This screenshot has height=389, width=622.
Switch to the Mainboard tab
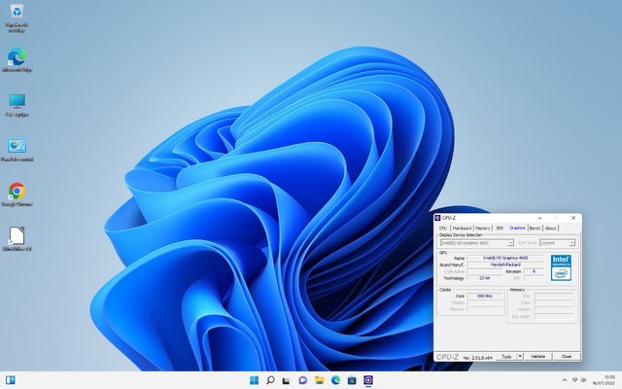coord(462,228)
